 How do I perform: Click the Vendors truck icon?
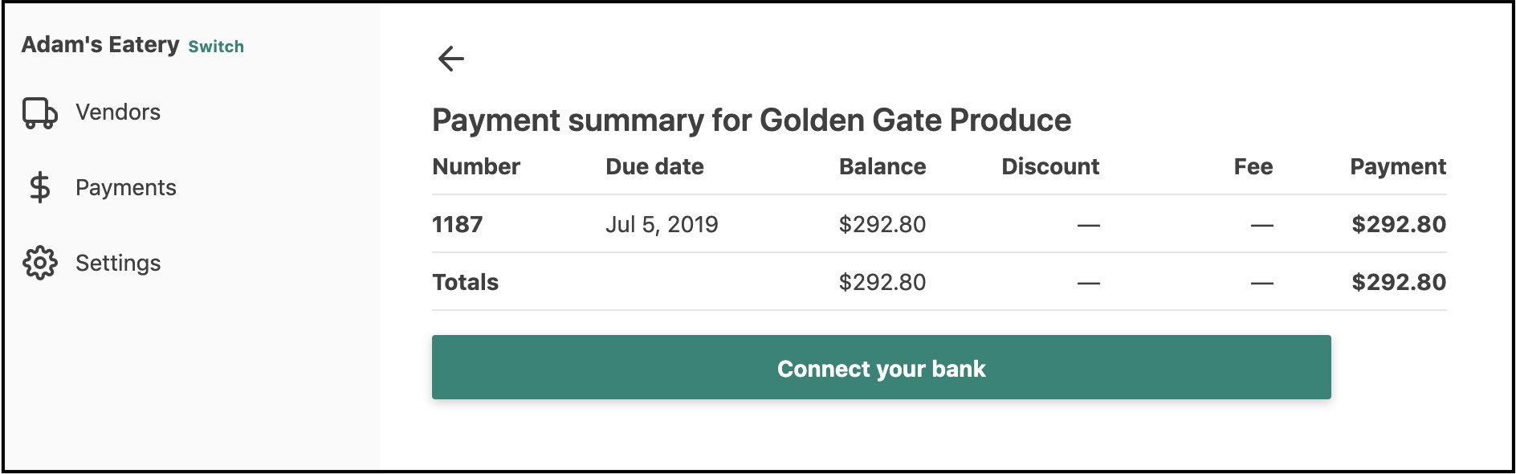40,113
